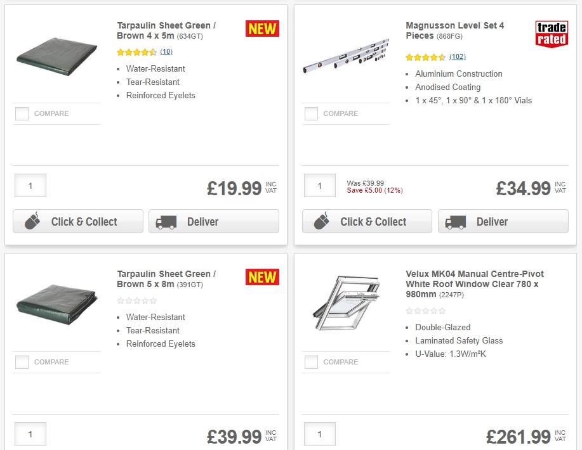Click the quantity field for Tarpaulin 4 x 5m
The height and width of the screenshot is (450, 582).
(x=30, y=185)
